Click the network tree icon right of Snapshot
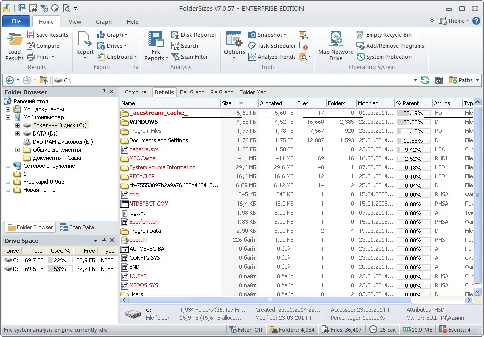This screenshot has height=337, width=484. [303, 35]
